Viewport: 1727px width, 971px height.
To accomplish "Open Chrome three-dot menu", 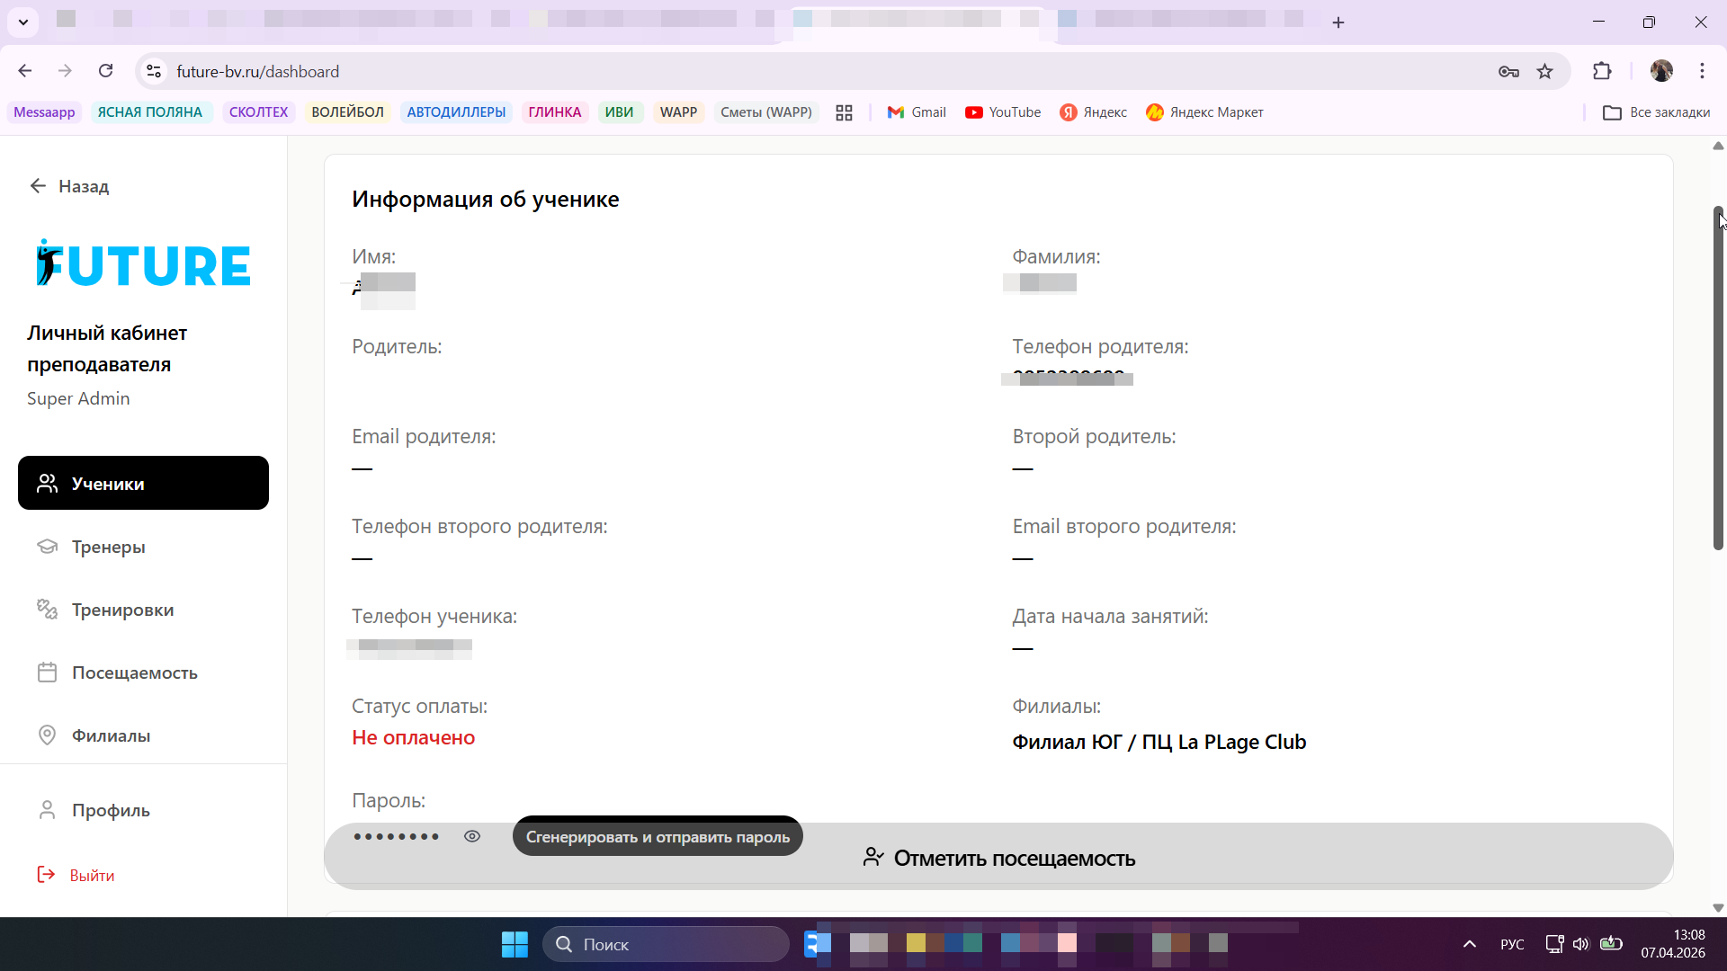I will coord(1702,71).
